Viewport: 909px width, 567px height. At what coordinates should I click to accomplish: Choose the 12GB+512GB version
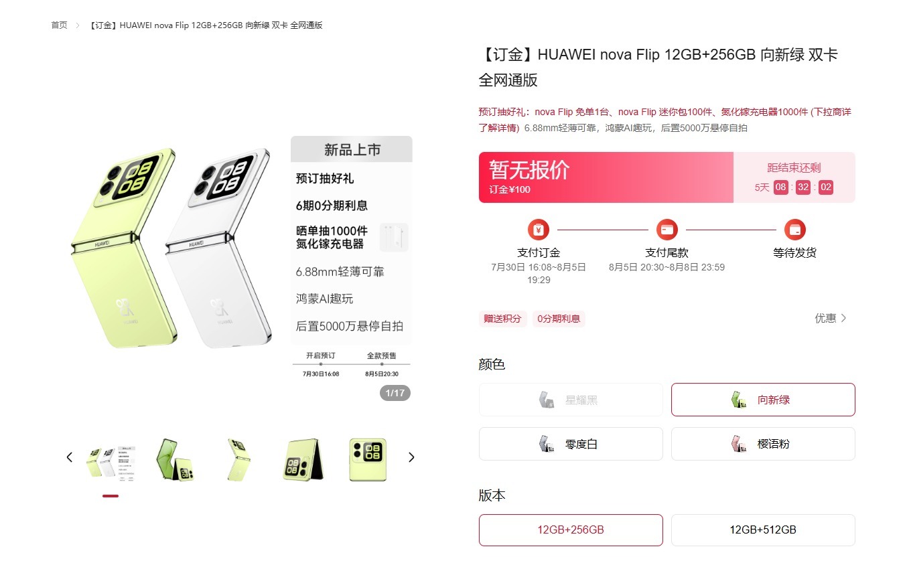pyautogui.click(x=763, y=530)
